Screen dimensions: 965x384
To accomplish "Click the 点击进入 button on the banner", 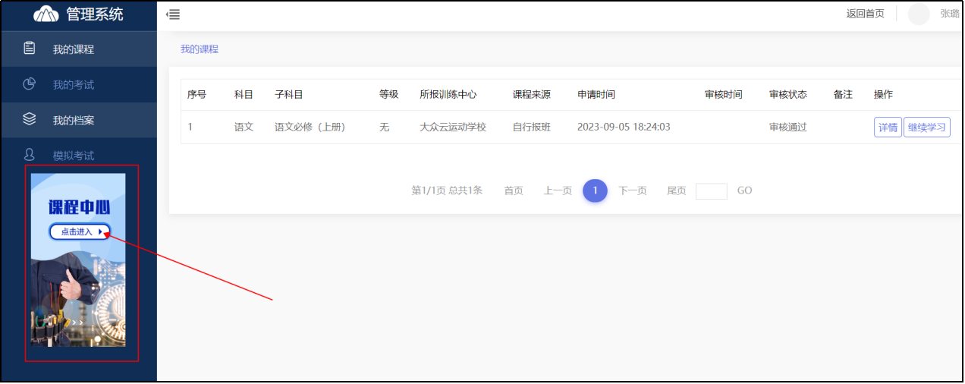I will point(80,232).
